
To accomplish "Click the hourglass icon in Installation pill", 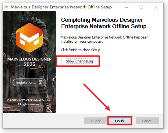I will coord(41,83).
